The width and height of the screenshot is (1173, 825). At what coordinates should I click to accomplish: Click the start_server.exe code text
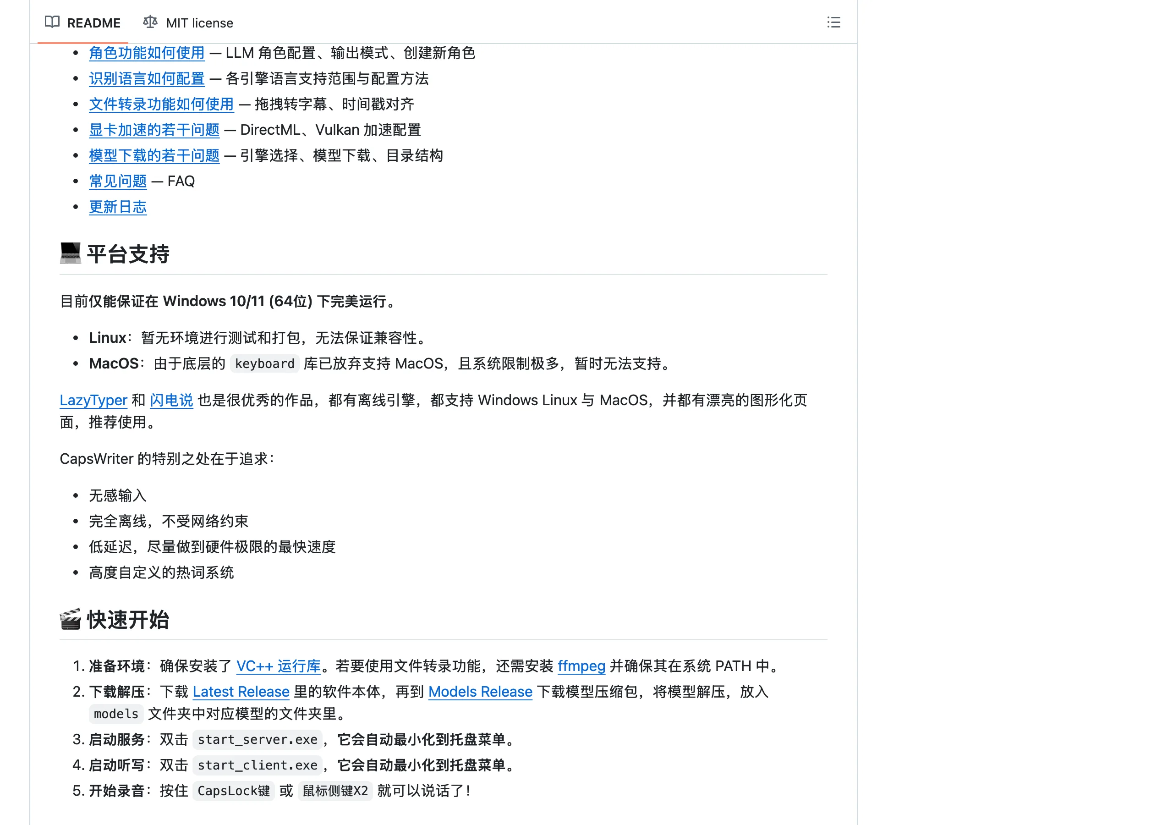point(258,740)
